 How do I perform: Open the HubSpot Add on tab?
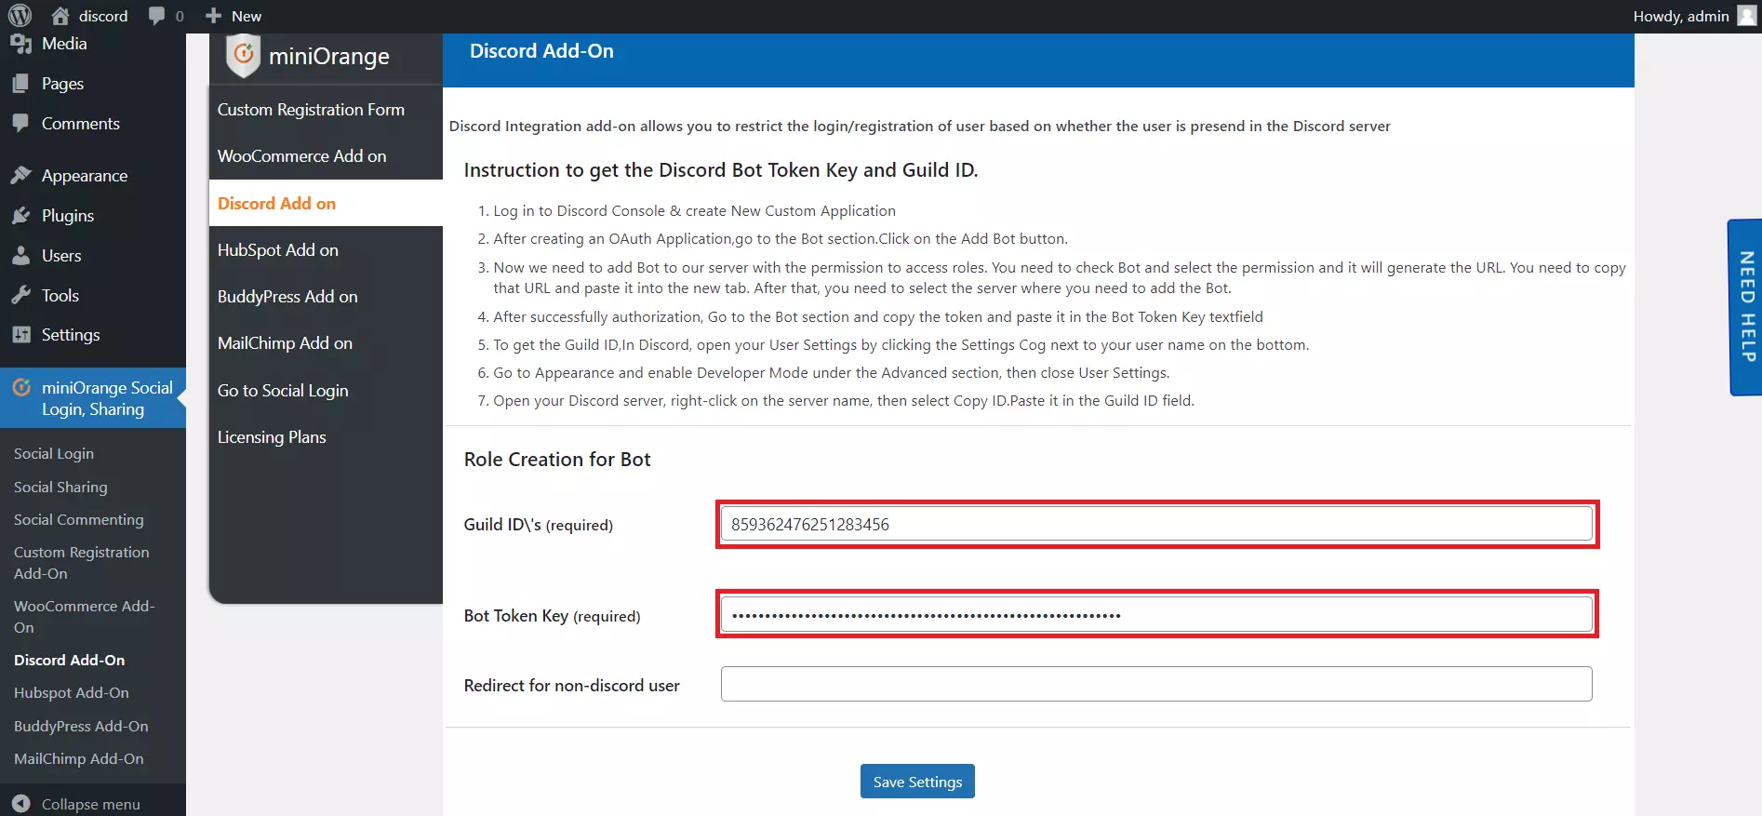point(326,250)
